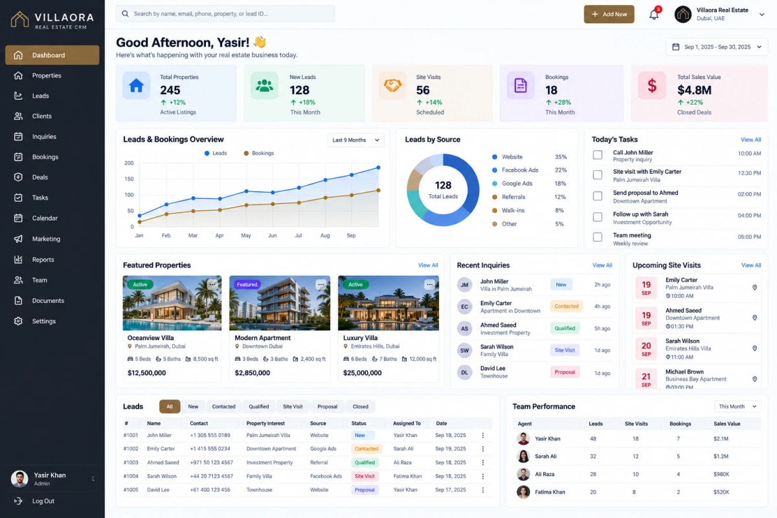Click the 128 Total Leads donut chart
The height and width of the screenshot is (518, 777).
pyautogui.click(x=443, y=190)
